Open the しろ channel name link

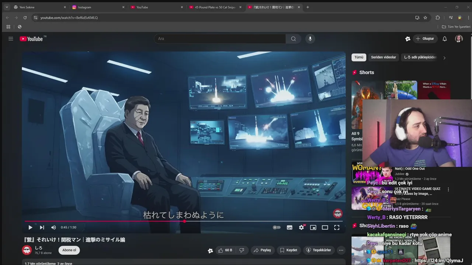(x=38, y=248)
